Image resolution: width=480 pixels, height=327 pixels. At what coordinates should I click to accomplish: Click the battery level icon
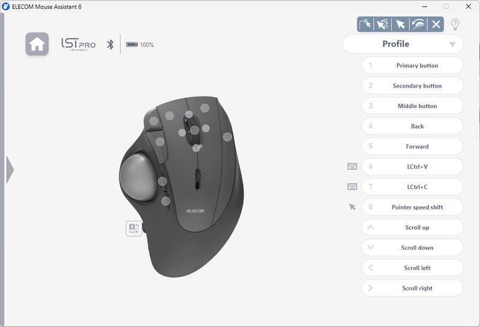(x=132, y=45)
